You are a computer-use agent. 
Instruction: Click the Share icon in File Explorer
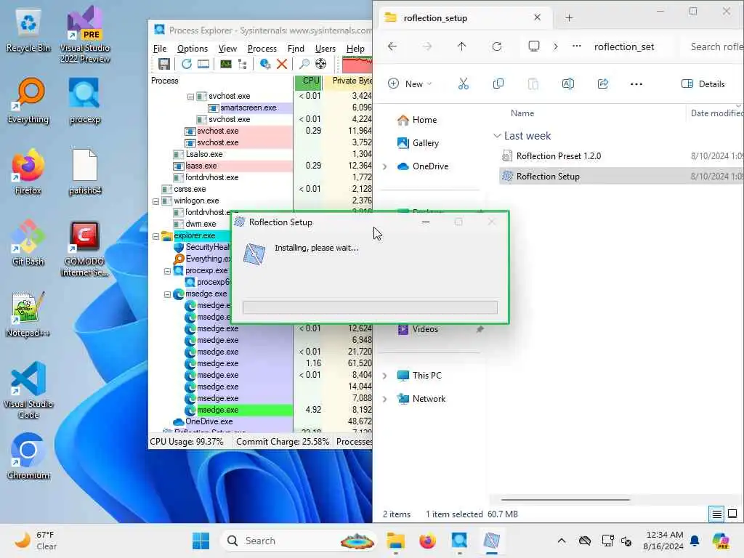pos(602,84)
